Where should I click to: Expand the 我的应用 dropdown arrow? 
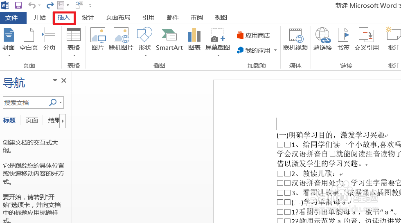(275, 50)
